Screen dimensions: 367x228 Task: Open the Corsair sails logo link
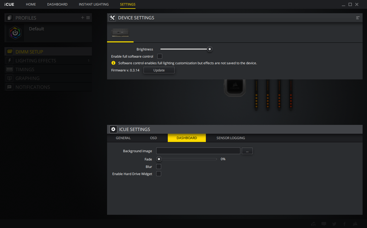(x=355, y=224)
